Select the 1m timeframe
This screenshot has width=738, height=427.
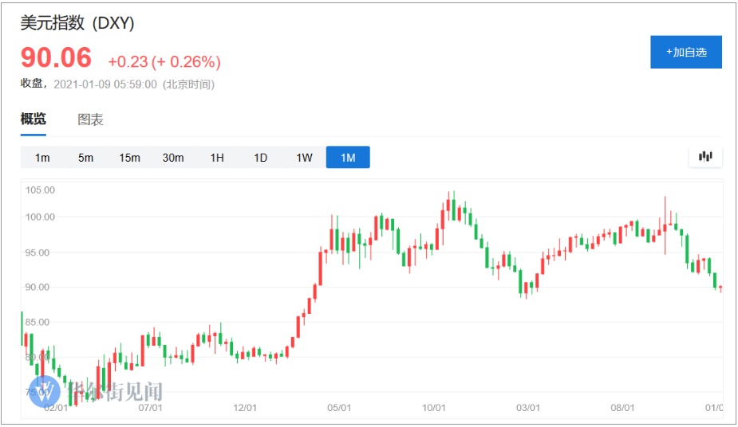42,158
